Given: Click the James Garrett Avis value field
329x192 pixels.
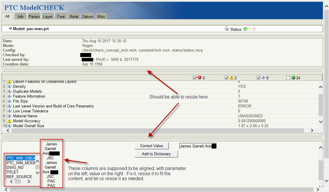Looking at the screenshot, I should pyautogui.click(x=198, y=146).
